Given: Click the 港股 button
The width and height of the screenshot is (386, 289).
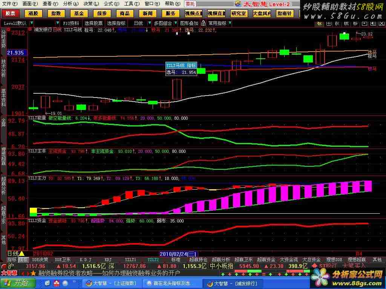Looking at the screenshot, I should [33, 14].
